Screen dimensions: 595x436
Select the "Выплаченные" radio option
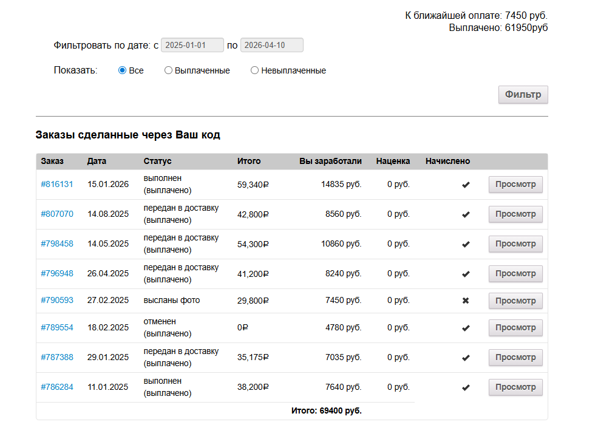(x=169, y=70)
